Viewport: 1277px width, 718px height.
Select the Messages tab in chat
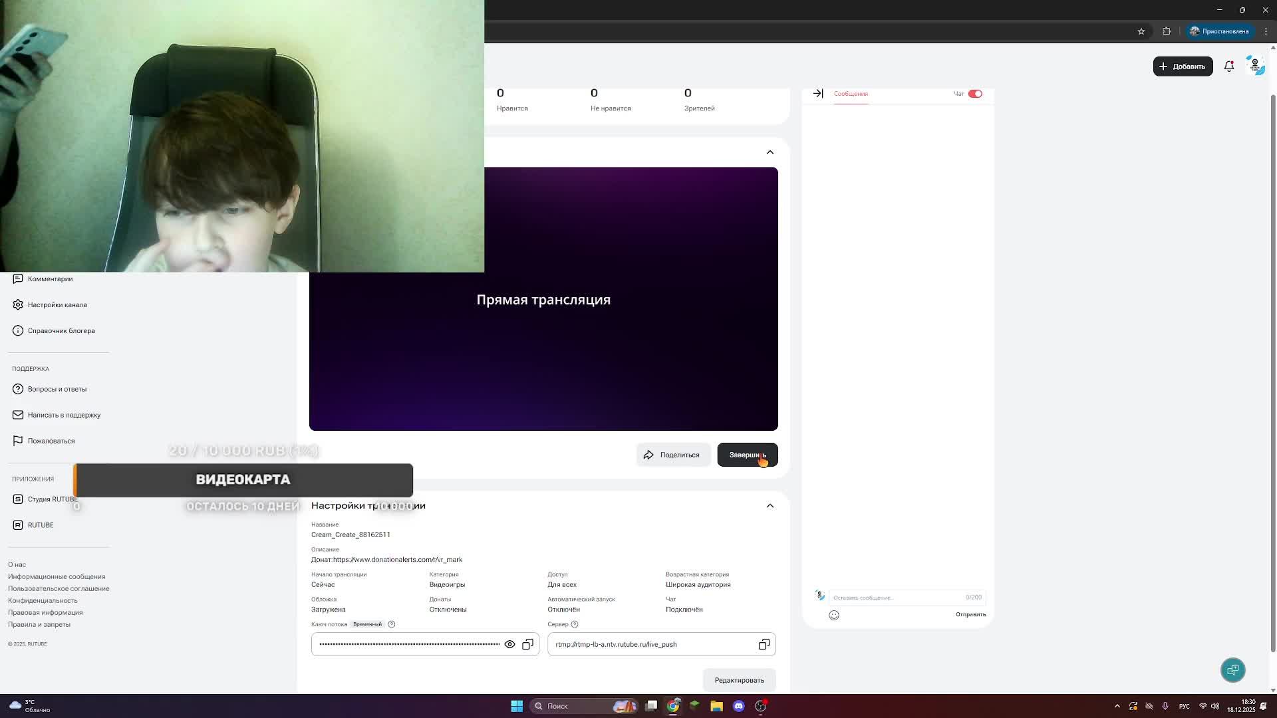click(x=851, y=94)
